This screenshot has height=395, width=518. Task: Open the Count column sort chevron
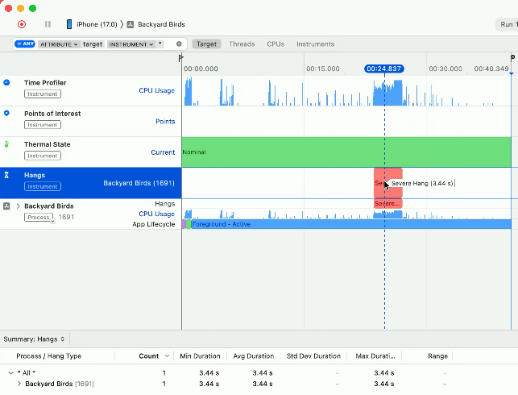[167, 356]
